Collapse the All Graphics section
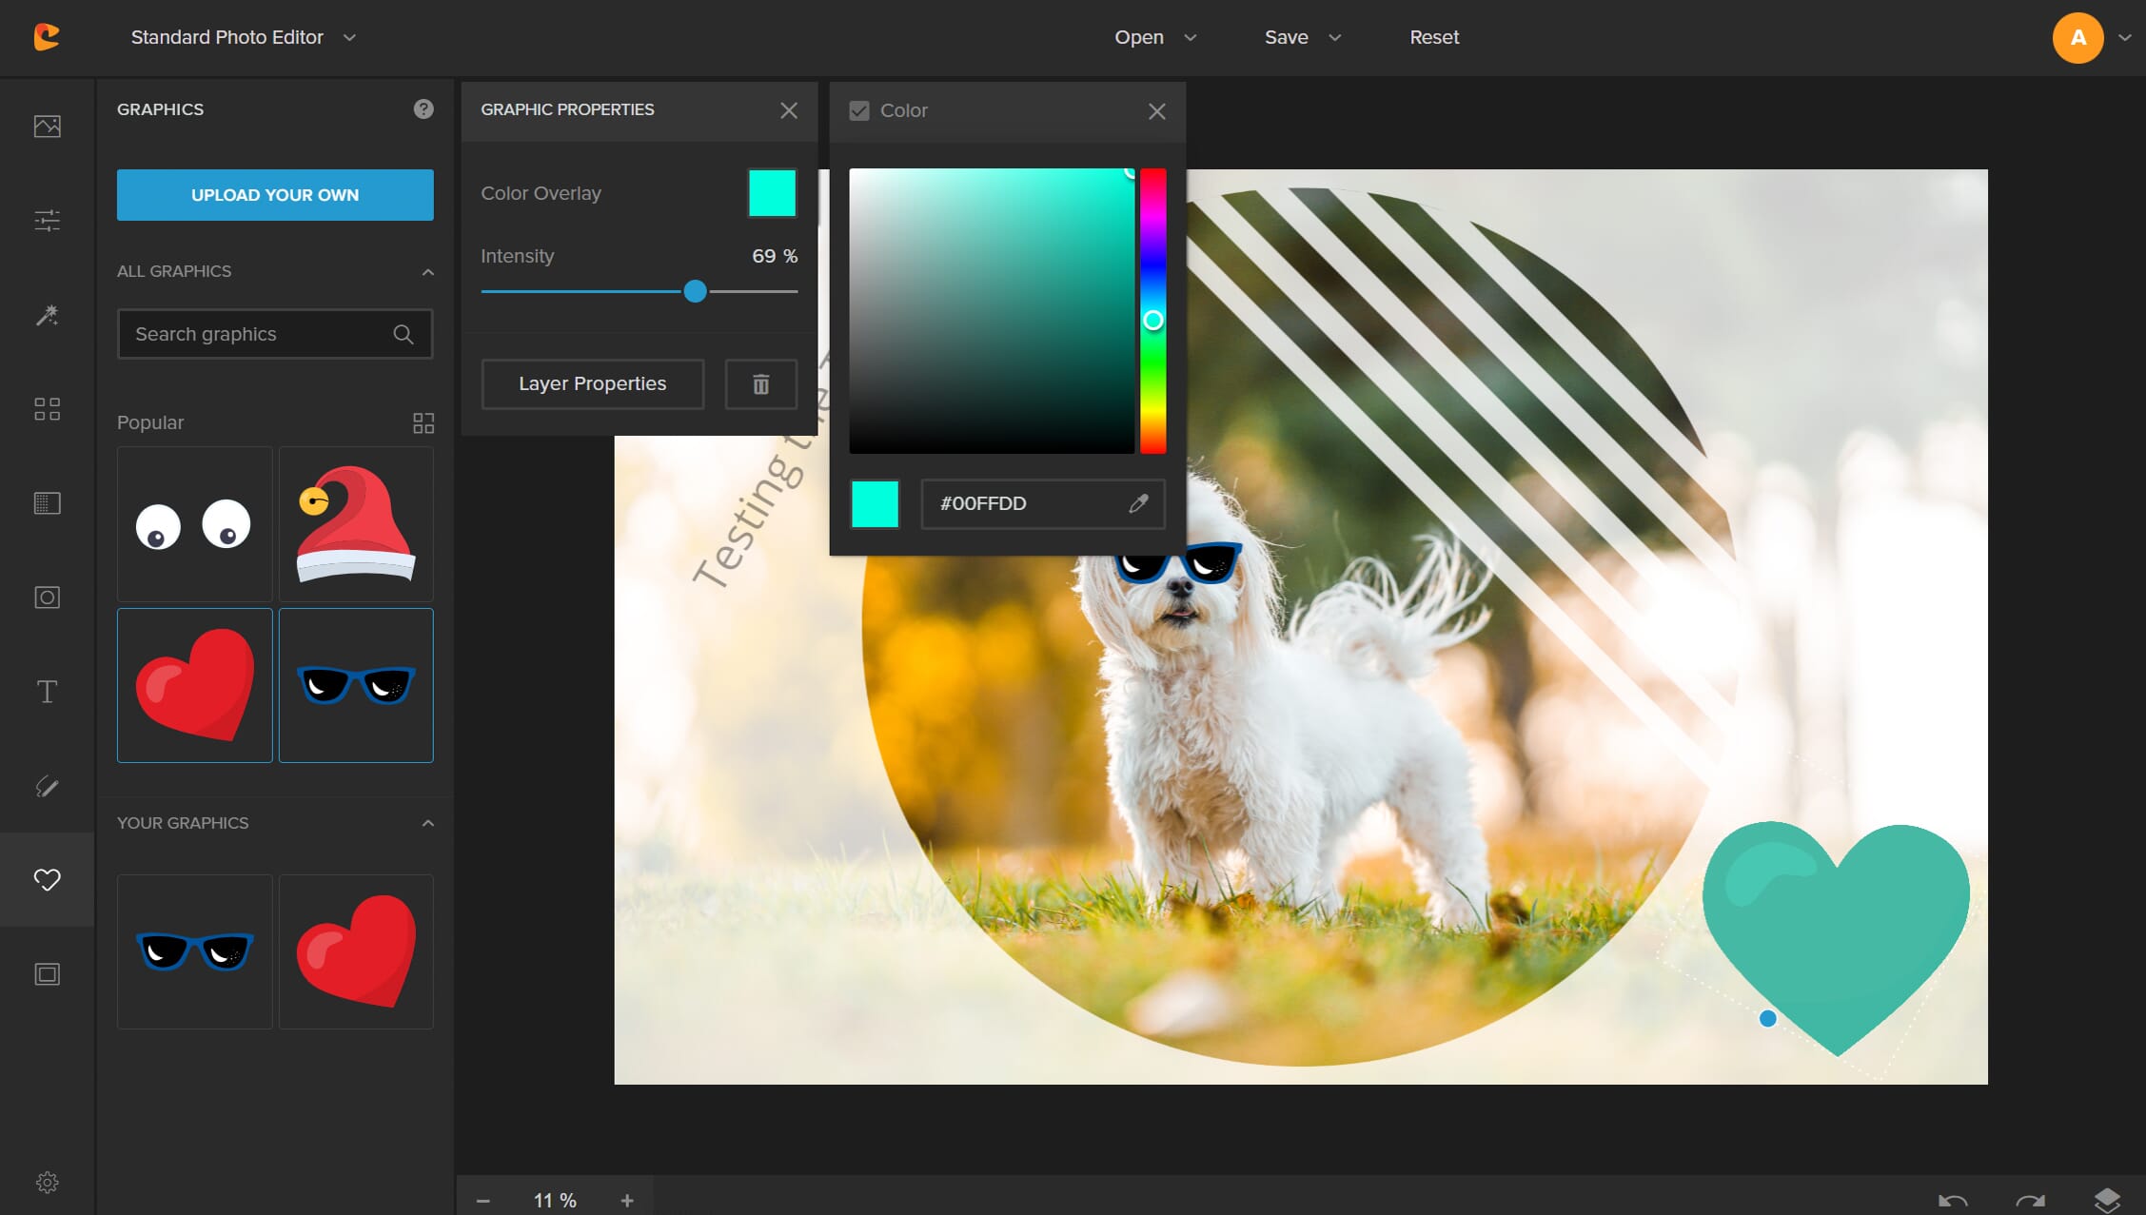The width and height of the screenshot is (2146, 1215). click(x=427, y=272)
